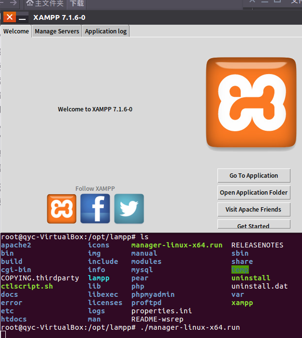Click forward arrow in background file manager
Screen dimensions: 302x338
coord(14,3)
